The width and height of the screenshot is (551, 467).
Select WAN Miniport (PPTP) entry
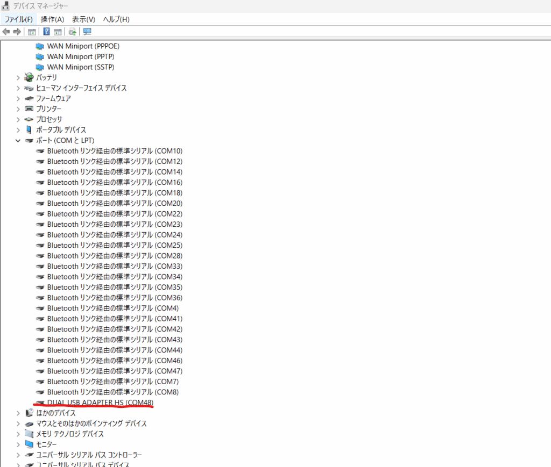tap(81, 56)
